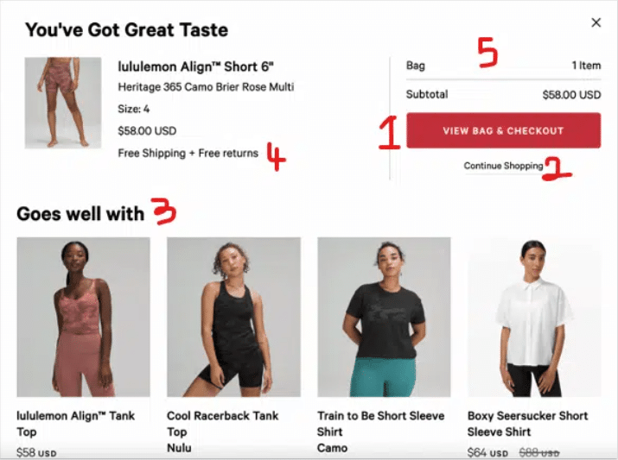The height and width of the screenshot is (460, 618).
Task: Open the lululemon Align Tank Top image
Action: tap(83, 317)
